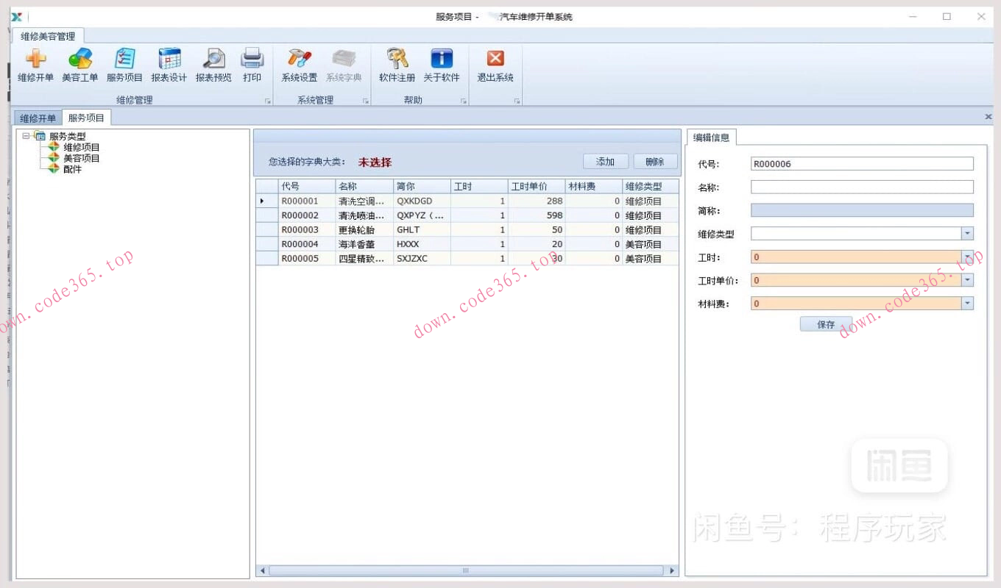Image resolution: width=1001 pixels, height=588 pixels.
Task: Click the row selector for R000001
Action: point(267,201)
